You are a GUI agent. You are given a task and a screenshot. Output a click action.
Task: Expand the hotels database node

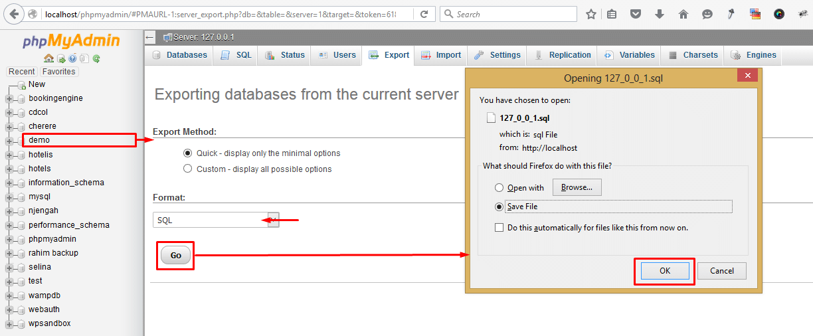tap(9, 169)
